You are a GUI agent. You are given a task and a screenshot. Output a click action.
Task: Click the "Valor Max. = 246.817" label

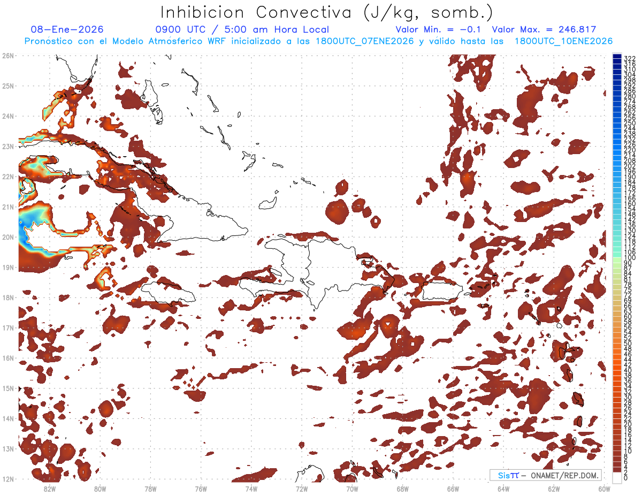pyautogui.click(x=544, y=29)
